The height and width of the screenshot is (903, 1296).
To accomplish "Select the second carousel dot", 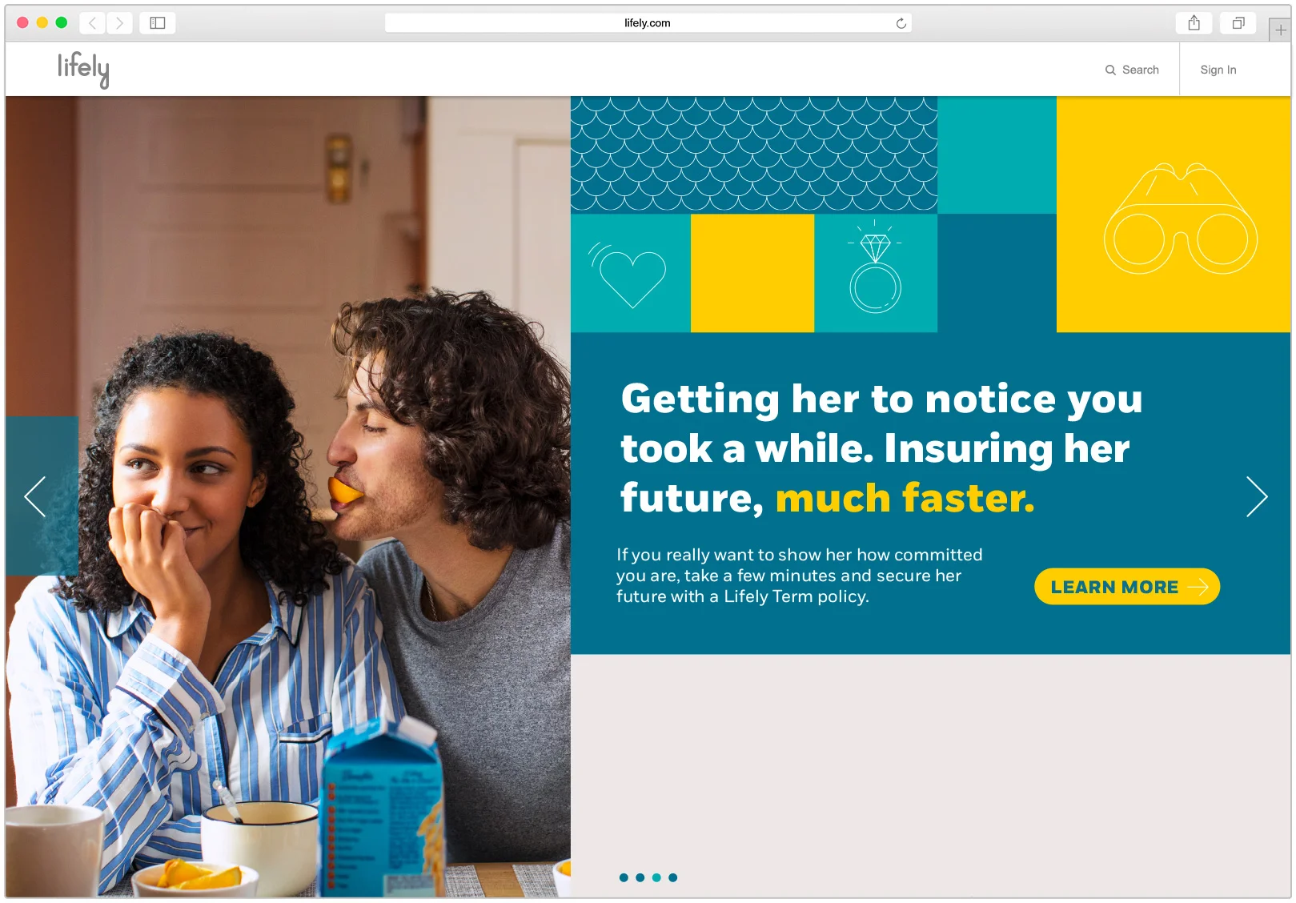I will point(640,877).
